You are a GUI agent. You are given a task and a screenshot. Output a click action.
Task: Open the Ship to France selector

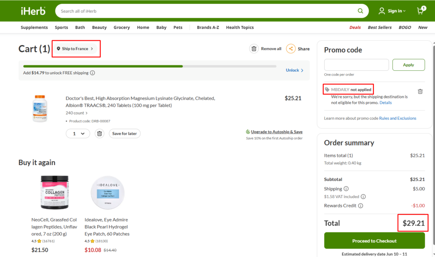(75, 49)
